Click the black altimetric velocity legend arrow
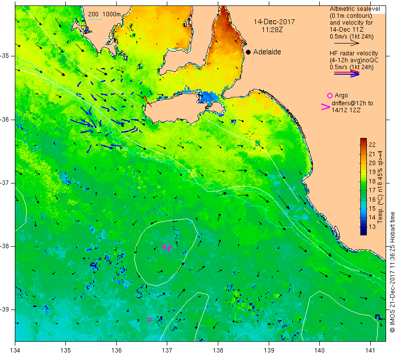 [x=346, y=44]
